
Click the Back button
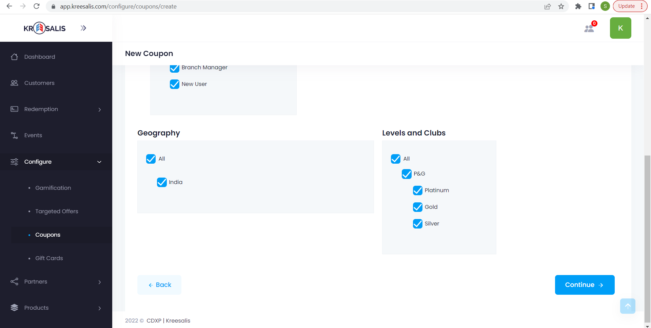[x=159, y=285]
